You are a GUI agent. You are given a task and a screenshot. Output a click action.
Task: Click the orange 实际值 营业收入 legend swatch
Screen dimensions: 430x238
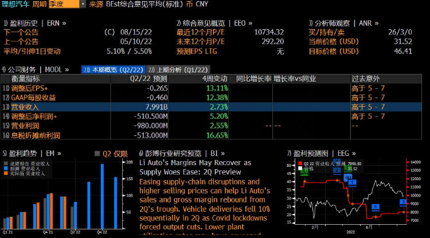[x=6, y=174]
